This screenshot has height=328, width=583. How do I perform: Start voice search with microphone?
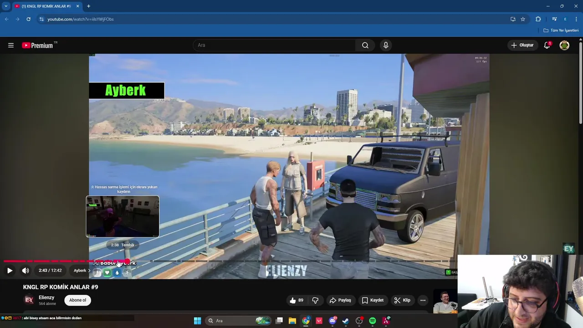click(x=386, y=45)
